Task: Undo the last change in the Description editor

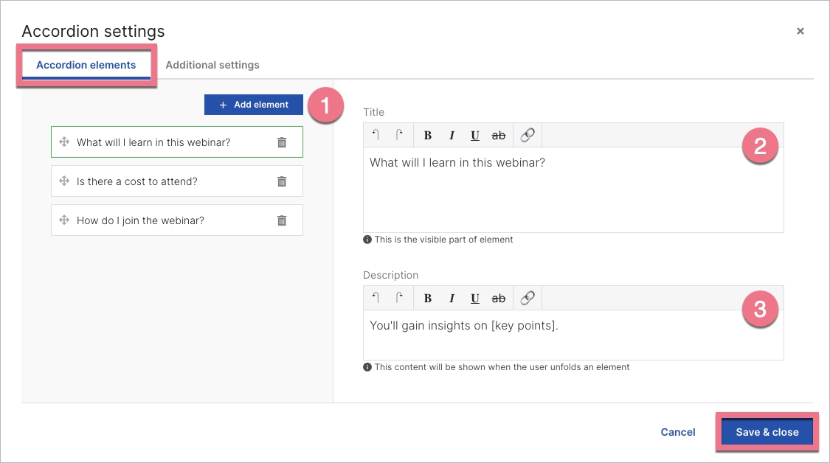Action: (x=376, y=298)
